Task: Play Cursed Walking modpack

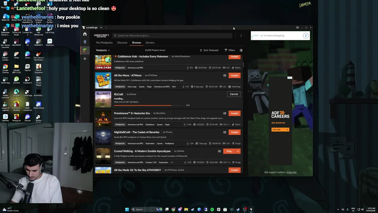Action: pyautogui.click(x=229, y=151)
